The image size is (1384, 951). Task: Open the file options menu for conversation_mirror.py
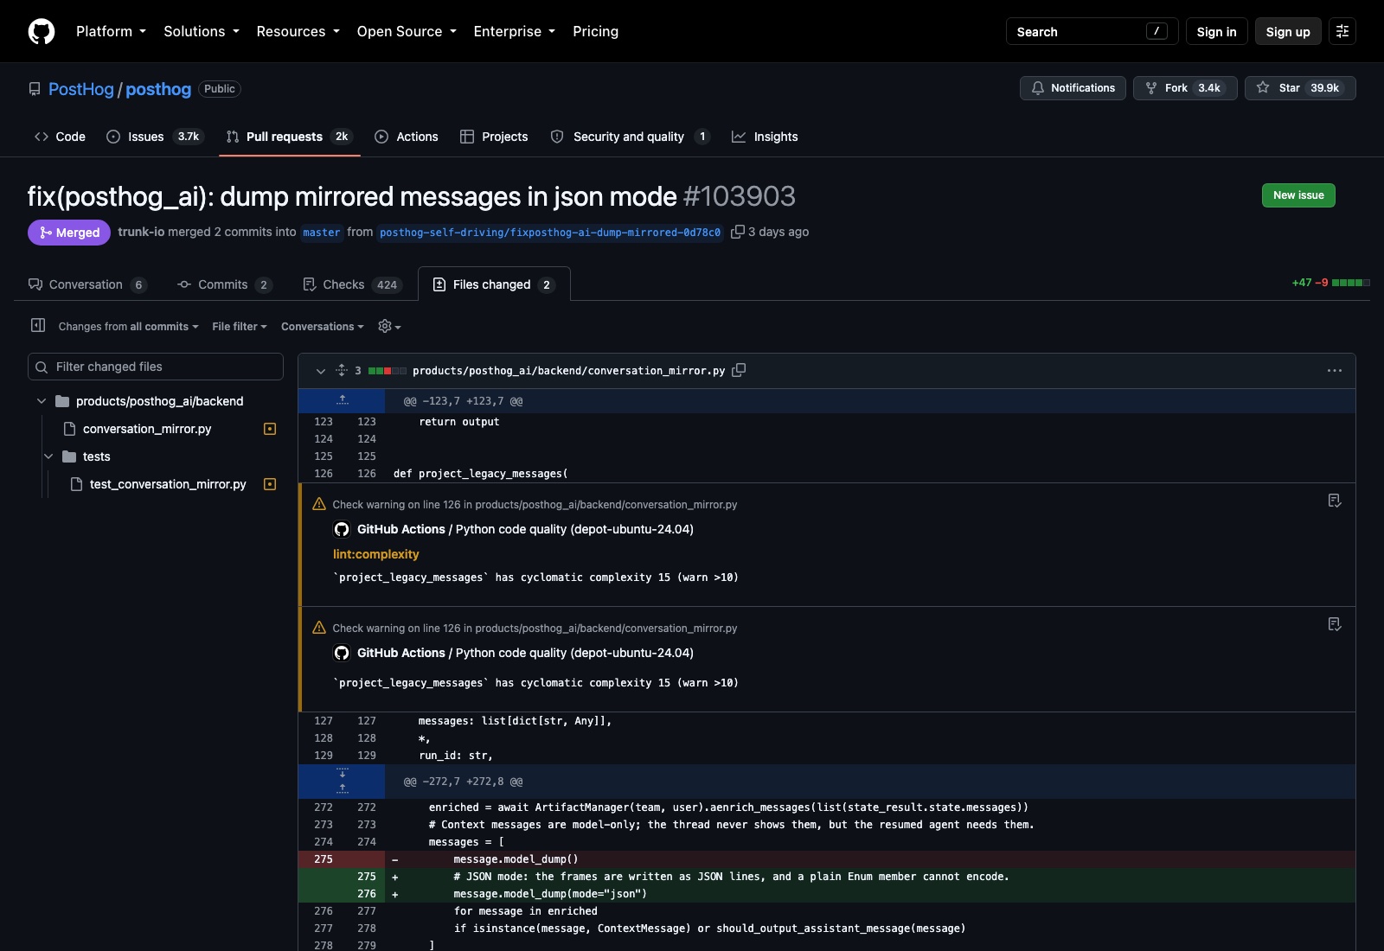coord(1335,370)
